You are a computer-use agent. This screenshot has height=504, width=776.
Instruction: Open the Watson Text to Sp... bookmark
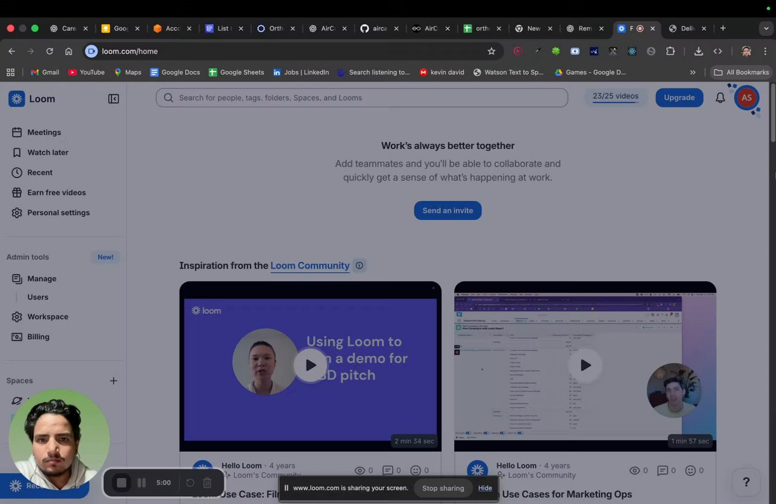(508, 72)
